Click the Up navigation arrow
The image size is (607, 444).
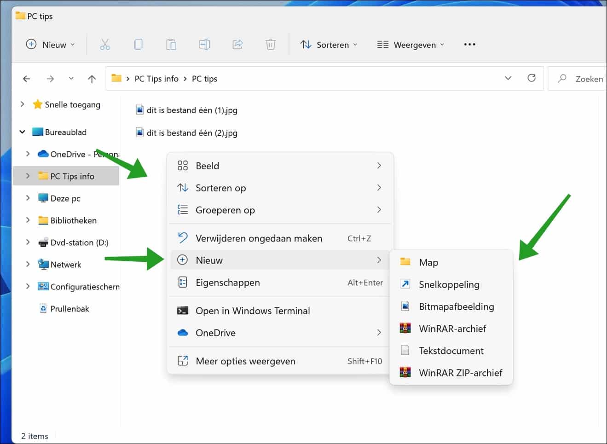tap(92, 78)
